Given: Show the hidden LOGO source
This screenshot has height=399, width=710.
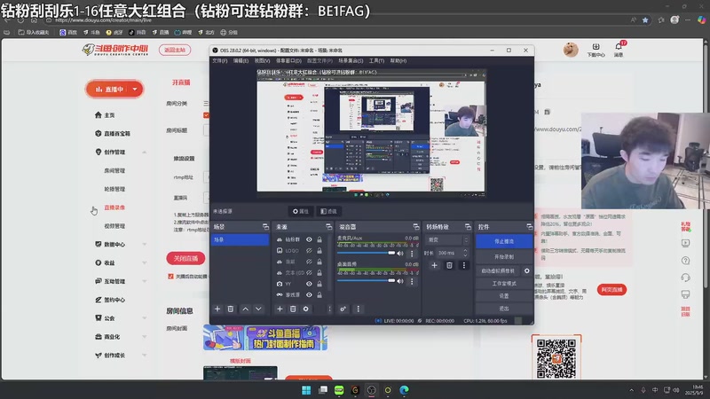Looking at the screenshot, I should [x=309, y=251].
